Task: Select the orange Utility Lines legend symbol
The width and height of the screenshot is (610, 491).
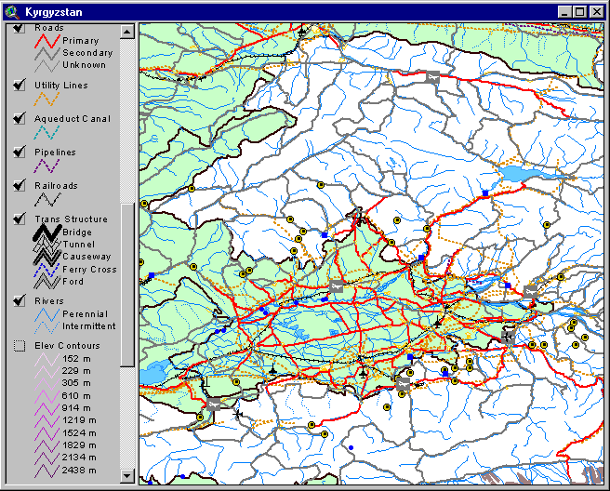Action: point(46,100)
